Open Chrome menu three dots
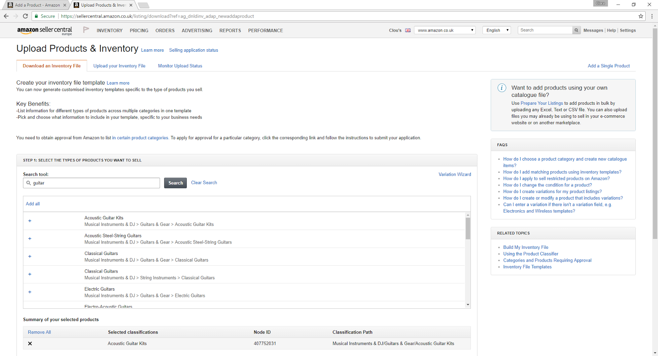This screenshot has width=658, height=356. [x=652, y=16]
